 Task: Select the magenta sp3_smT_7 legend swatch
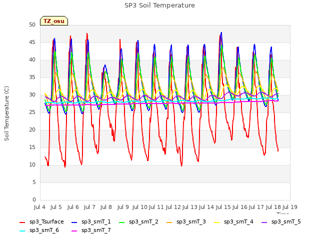click(74, 231)
